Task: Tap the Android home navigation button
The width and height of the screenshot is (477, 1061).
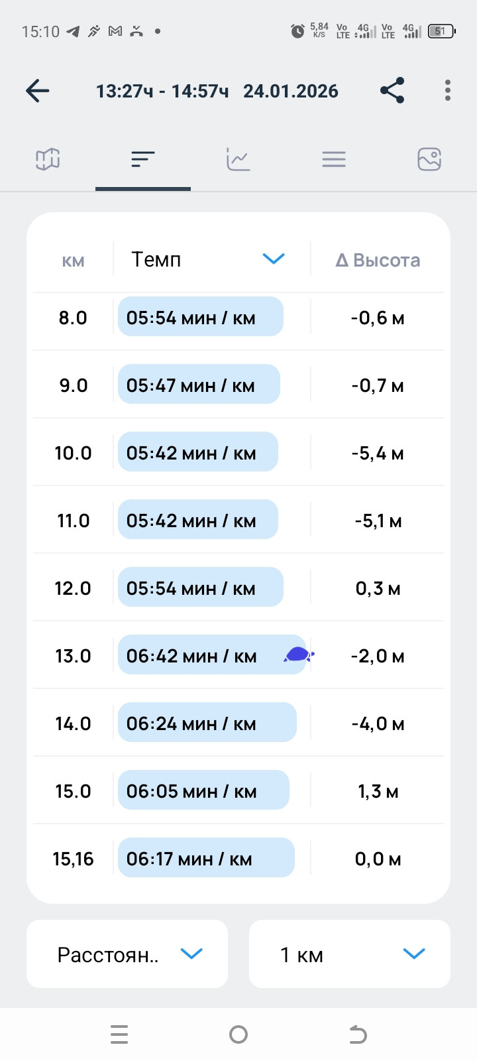Action: click(x=238, y=1034)
